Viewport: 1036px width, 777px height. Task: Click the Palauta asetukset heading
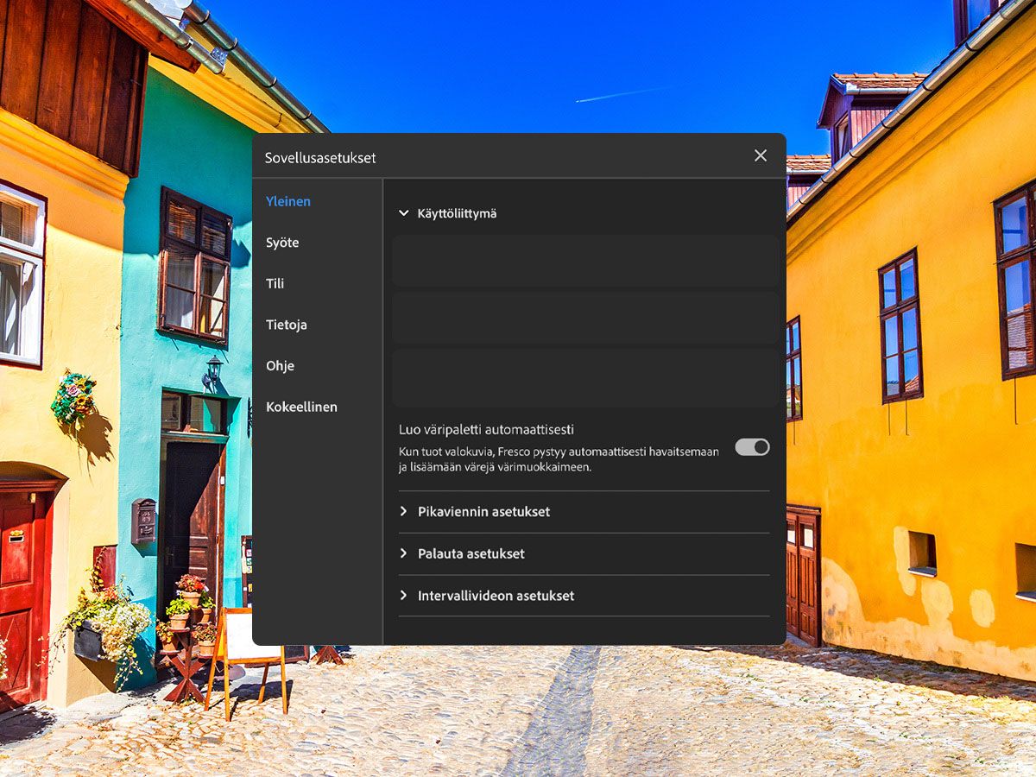471,553
